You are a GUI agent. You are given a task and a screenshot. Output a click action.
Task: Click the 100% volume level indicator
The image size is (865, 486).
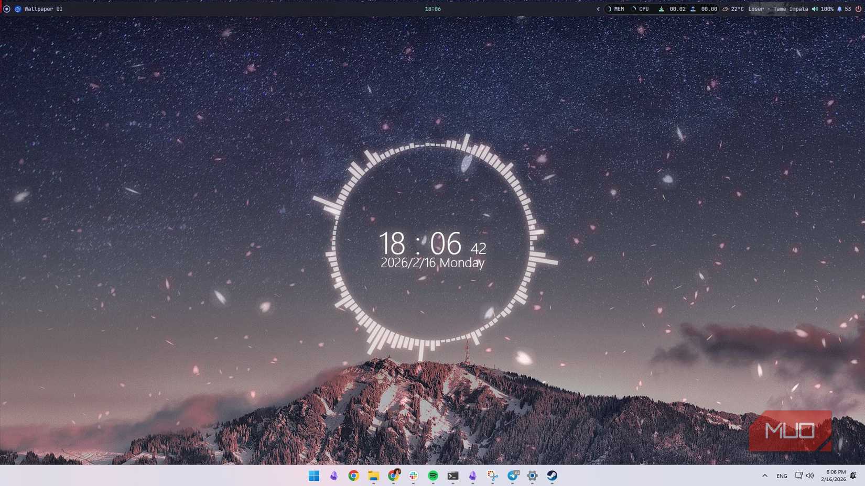pos(826,9)
